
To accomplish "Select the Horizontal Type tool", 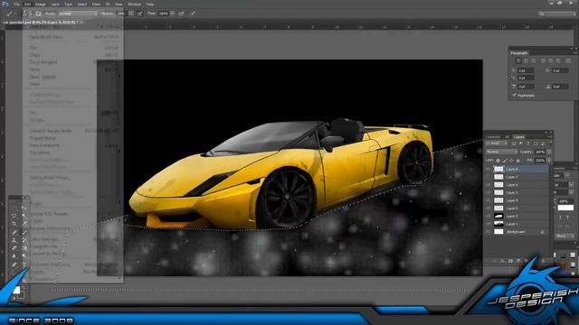I will [24, 265].
